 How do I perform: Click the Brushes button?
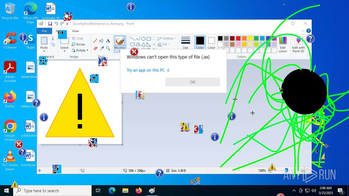[x=120, y=44]
